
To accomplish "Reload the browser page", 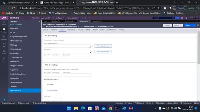I will (13, 8).
